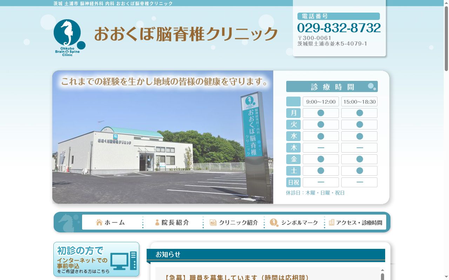Click the address 茨城県土浦市並木5-4079-1
449x280 pixels.
pyautogui.click(x=332, y=44)
